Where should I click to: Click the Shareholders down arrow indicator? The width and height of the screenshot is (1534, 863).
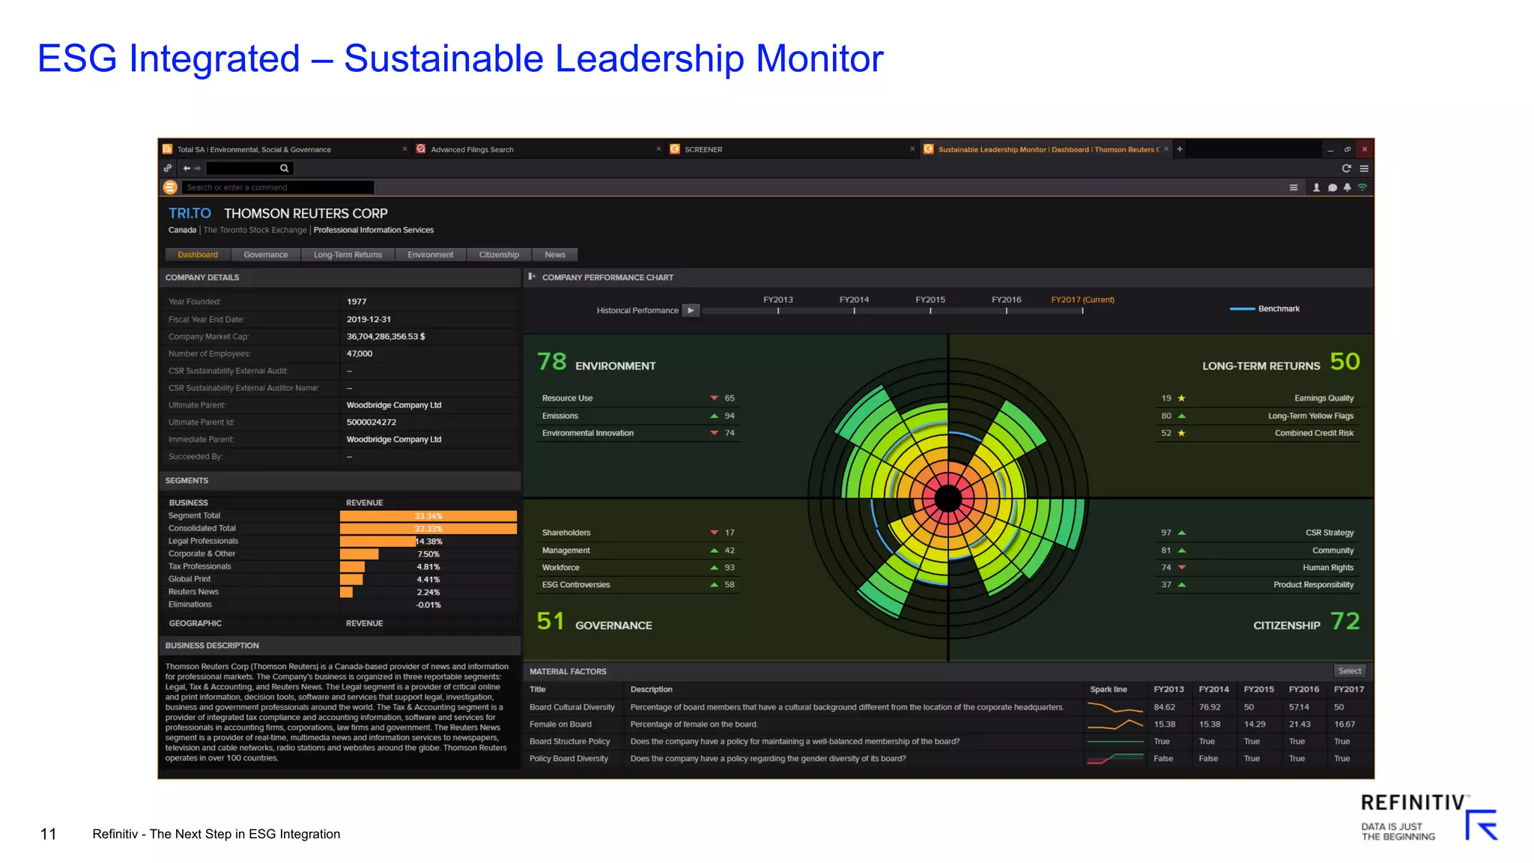tap(714, 533)
